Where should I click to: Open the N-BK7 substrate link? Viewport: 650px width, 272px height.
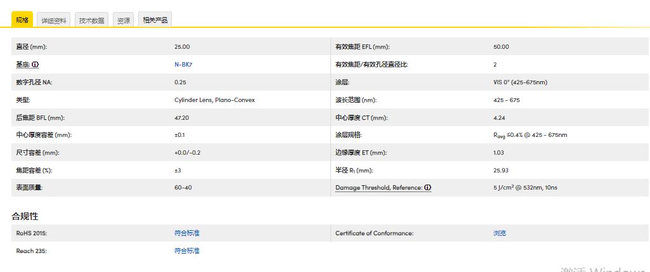click(x=183, y=65)
